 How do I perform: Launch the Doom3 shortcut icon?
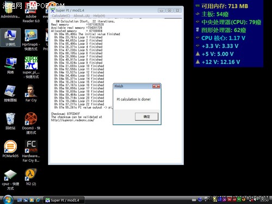pos(31,123)
